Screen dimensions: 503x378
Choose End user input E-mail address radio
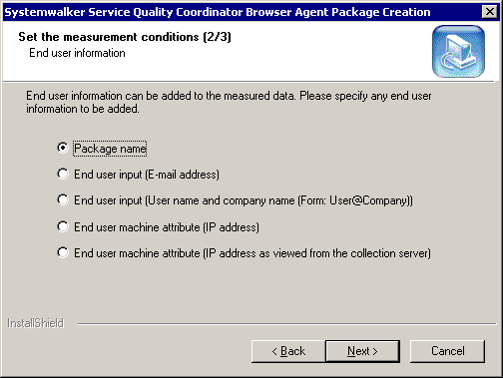[x=63, y=174]
